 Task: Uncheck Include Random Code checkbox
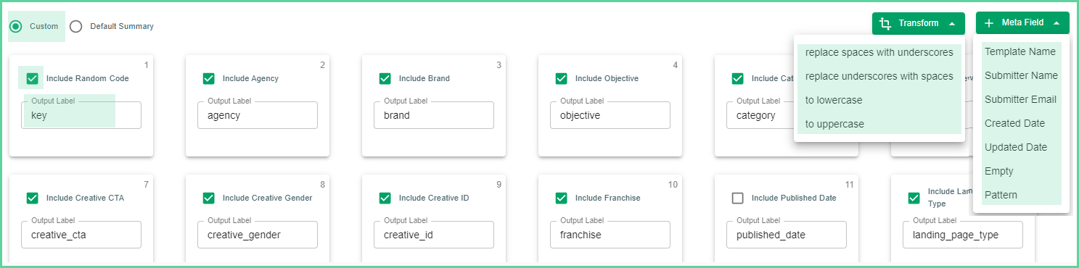pos(32,78)
